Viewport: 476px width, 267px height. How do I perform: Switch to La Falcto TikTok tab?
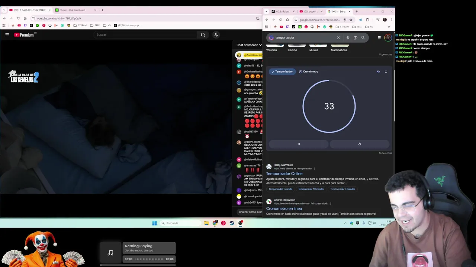click(x=283, y=11)
